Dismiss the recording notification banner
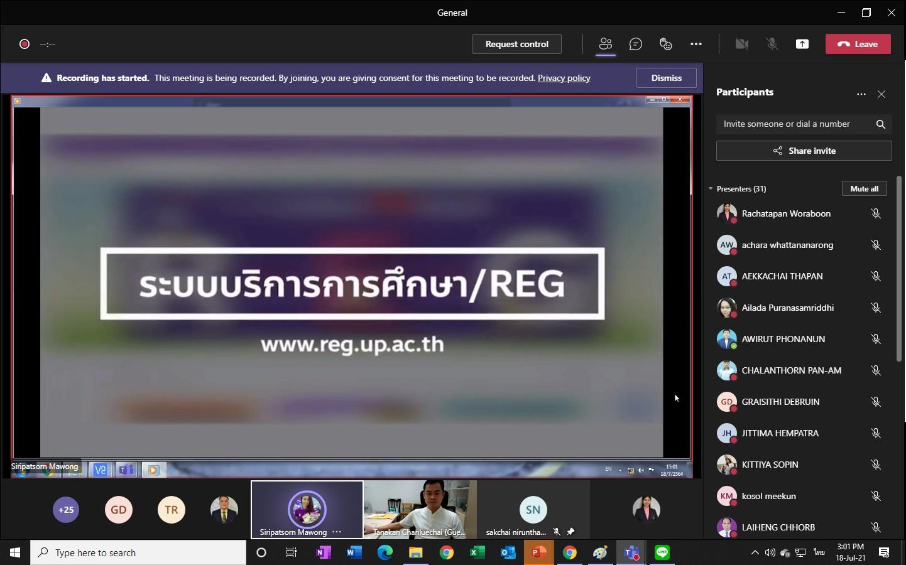The width and height of the screenshot is (906, 565). pyautogui.click(x=667, y=78)
